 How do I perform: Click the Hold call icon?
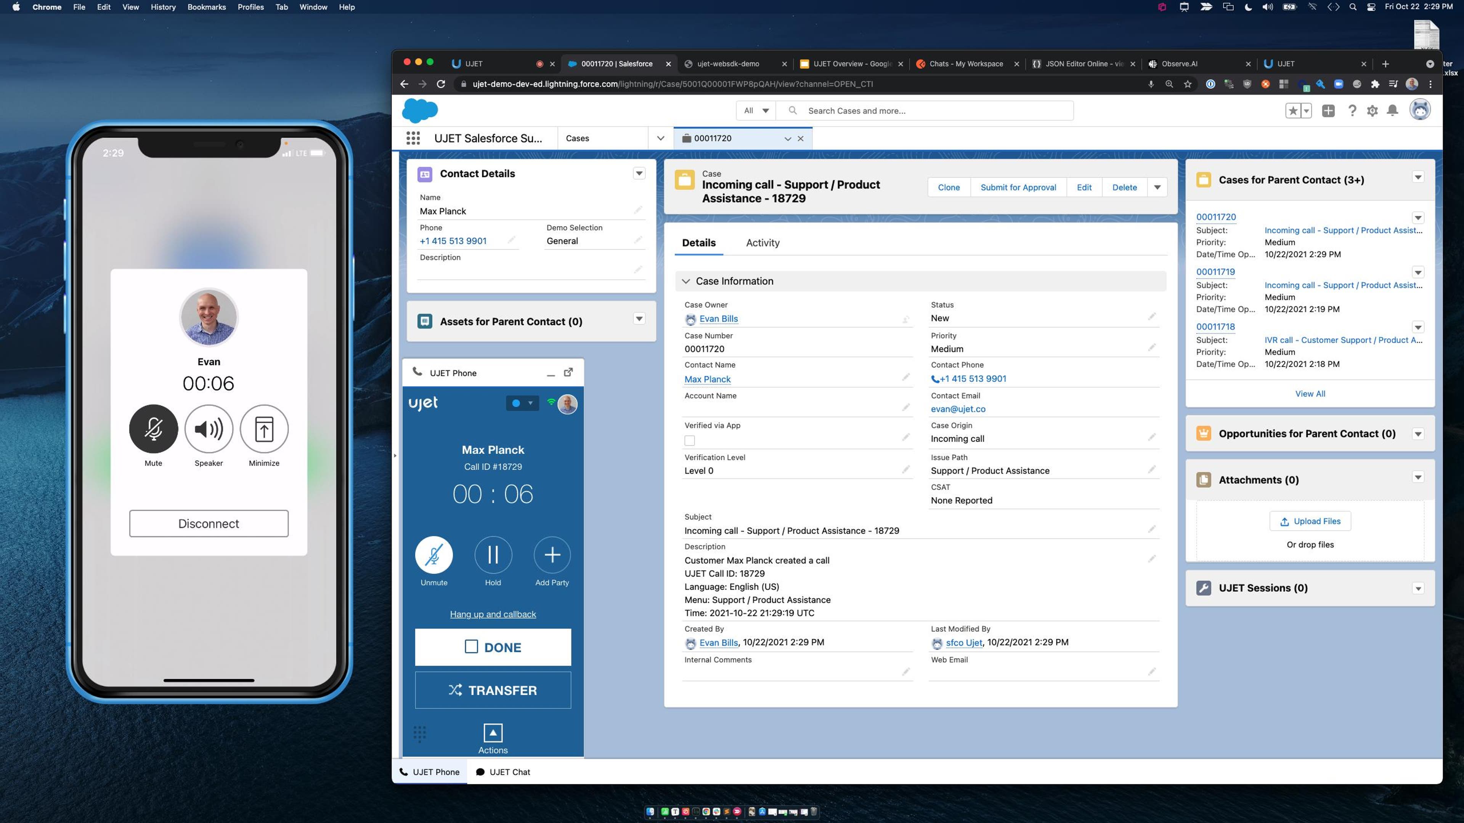(x=493, y=554)
